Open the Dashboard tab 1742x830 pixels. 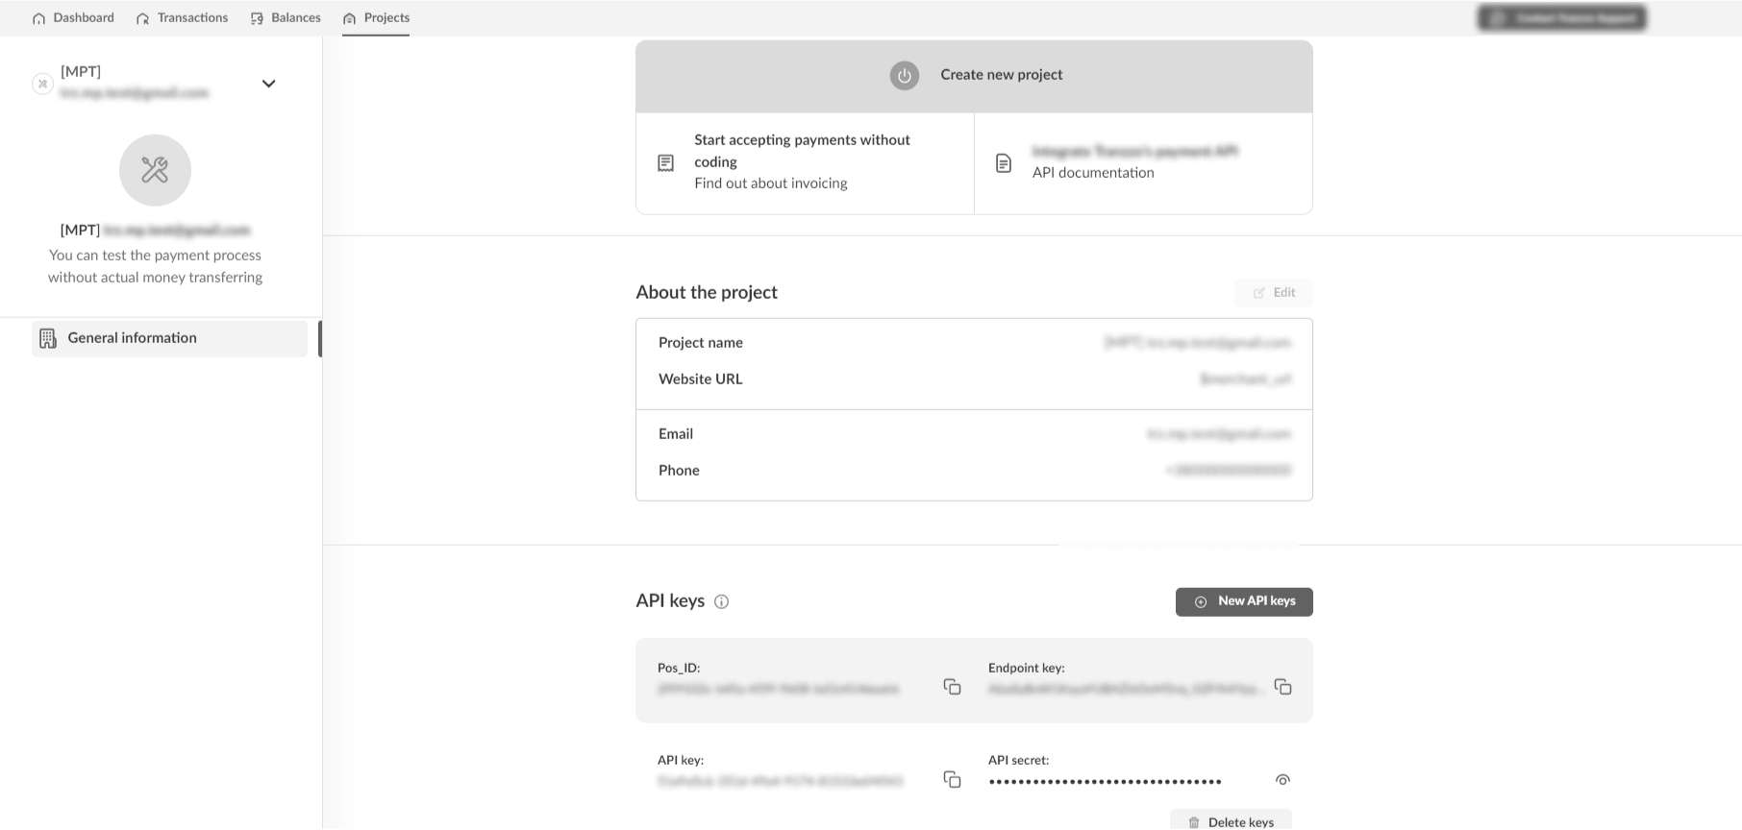click(x=73, y=18)
